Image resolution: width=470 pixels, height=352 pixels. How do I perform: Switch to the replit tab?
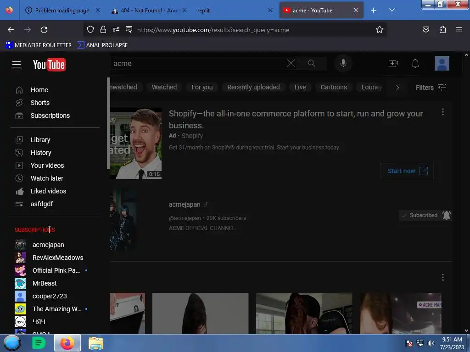click(x=234, y=11)
